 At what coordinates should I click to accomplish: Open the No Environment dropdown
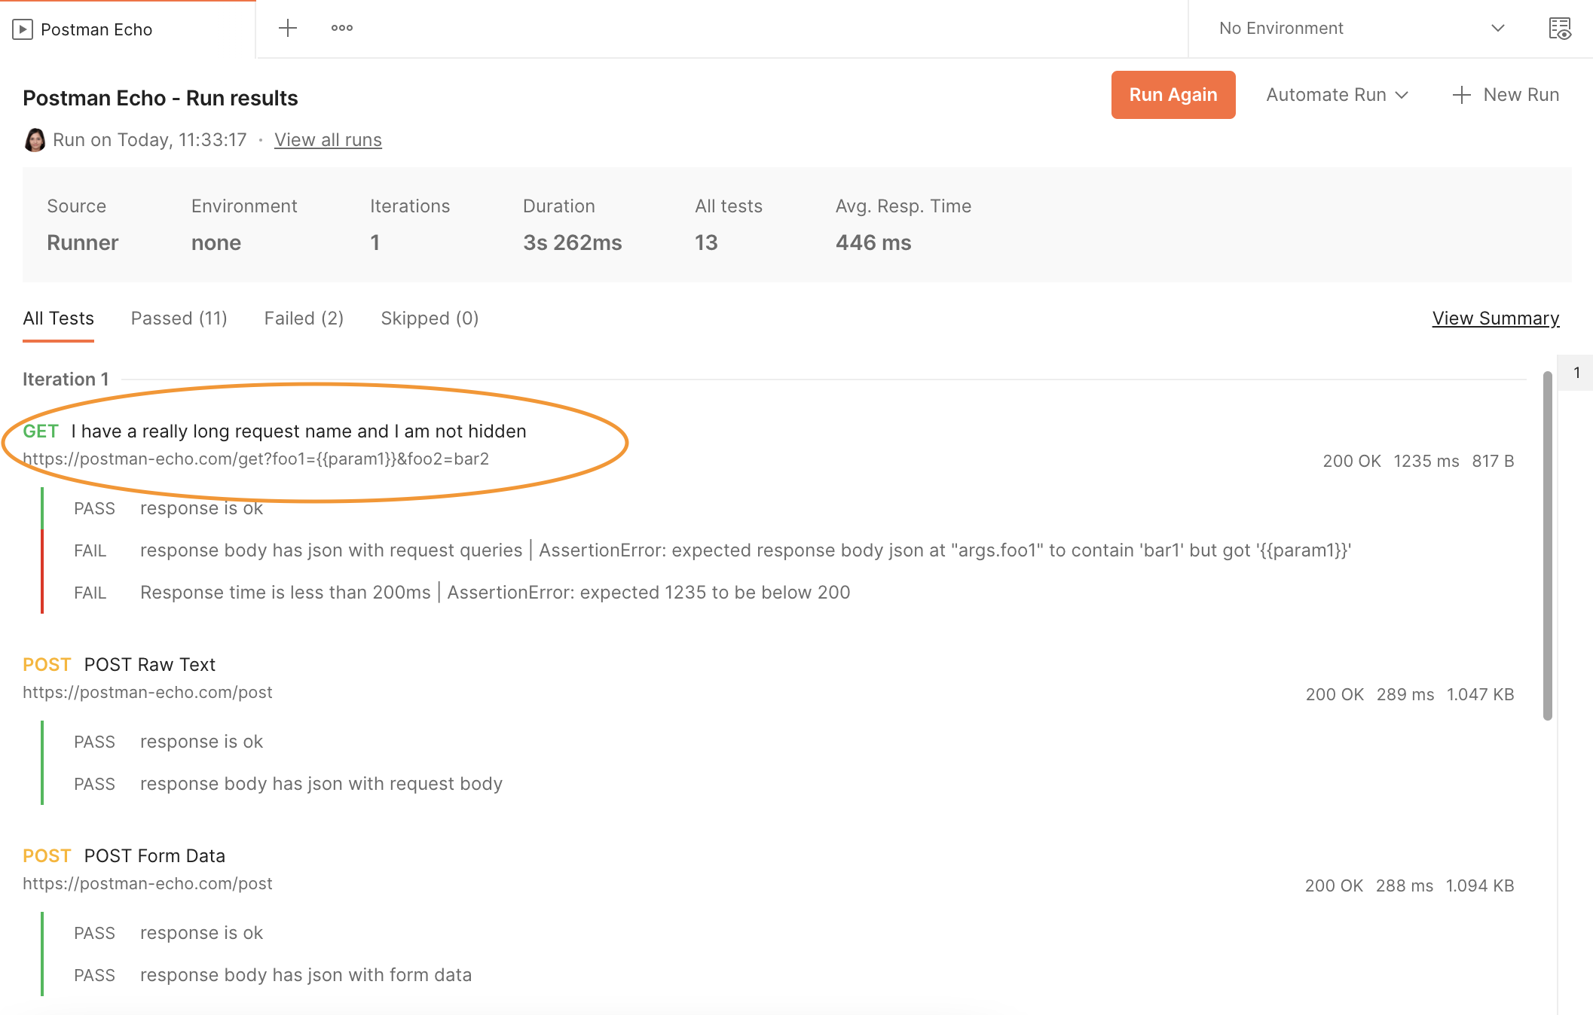(x=1356, y=28)
